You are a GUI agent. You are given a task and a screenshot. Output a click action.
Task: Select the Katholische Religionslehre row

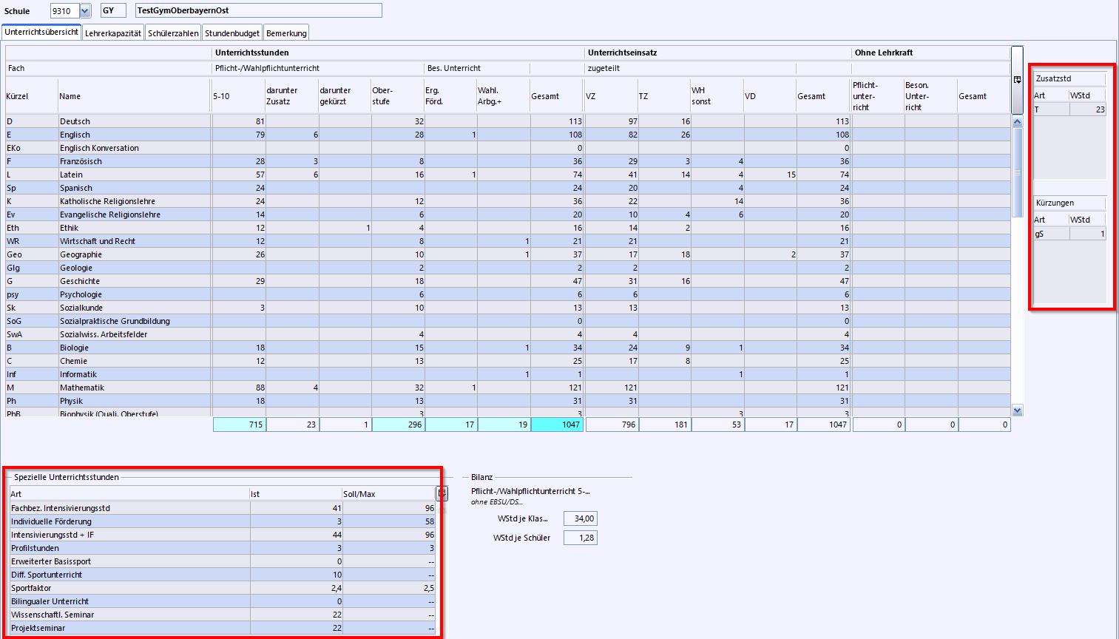pyautogui.click(x=507, y=201)
